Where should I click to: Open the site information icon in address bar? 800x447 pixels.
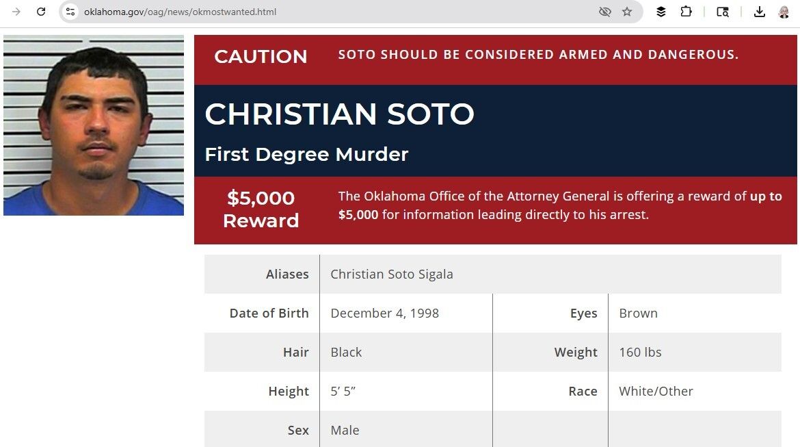70,12
